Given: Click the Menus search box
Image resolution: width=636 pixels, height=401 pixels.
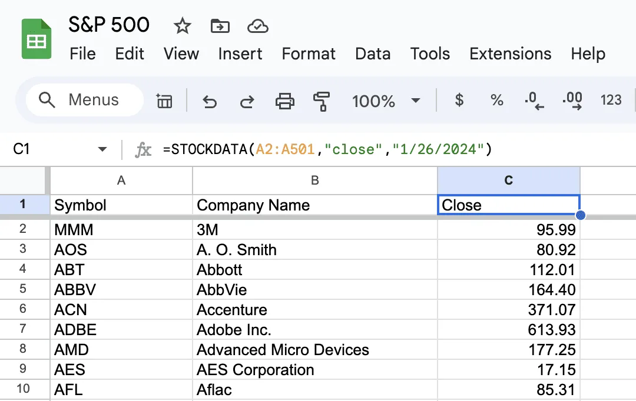Looking at the screenshot, I should click(x=85, y=99).
